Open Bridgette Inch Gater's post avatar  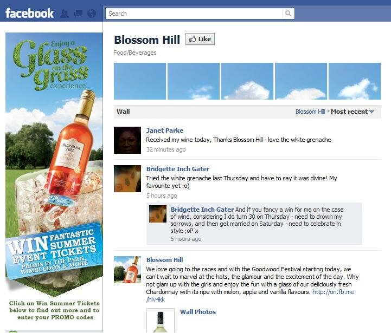point(127,179)
